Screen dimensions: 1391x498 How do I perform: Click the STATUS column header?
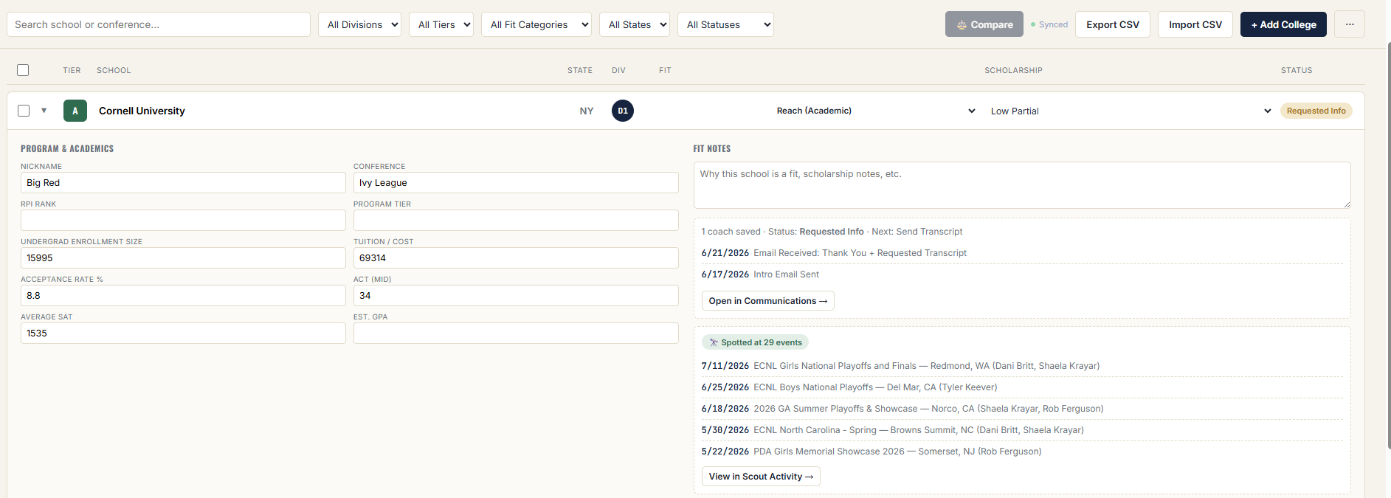pos(1297,70)
